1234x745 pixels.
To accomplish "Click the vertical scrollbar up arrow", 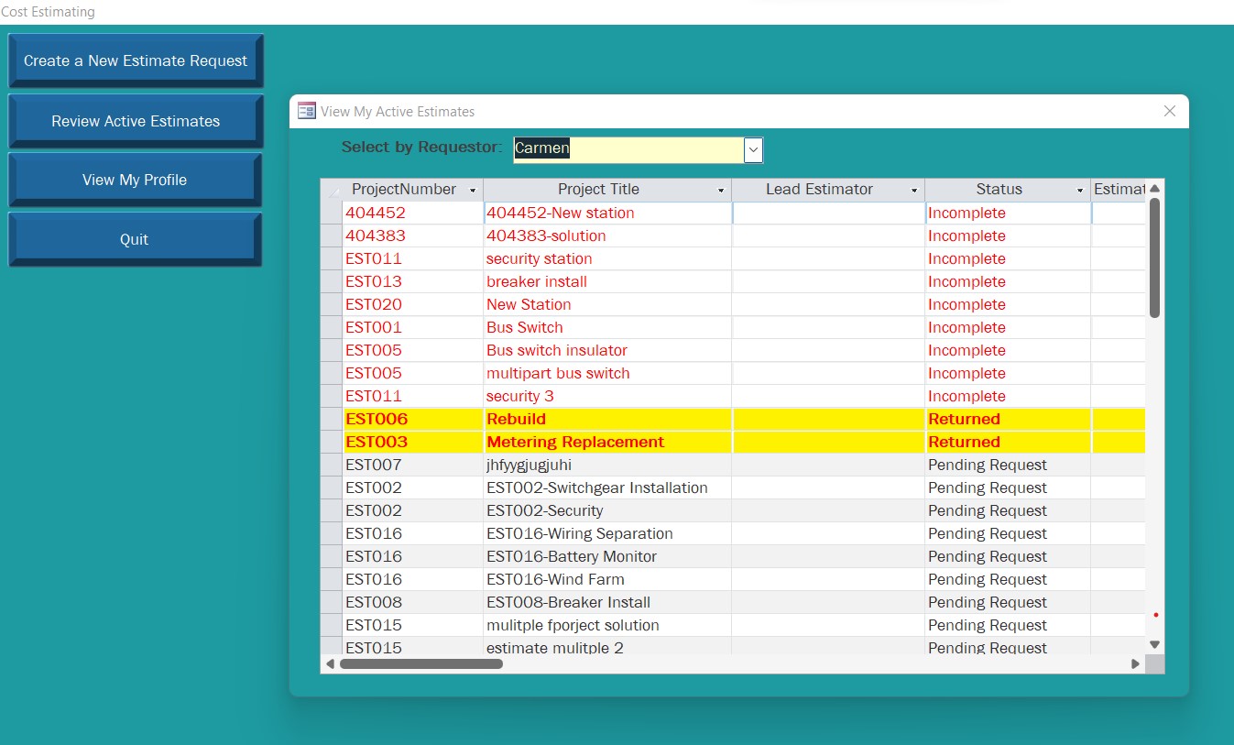I will (x=1154, y=188).
